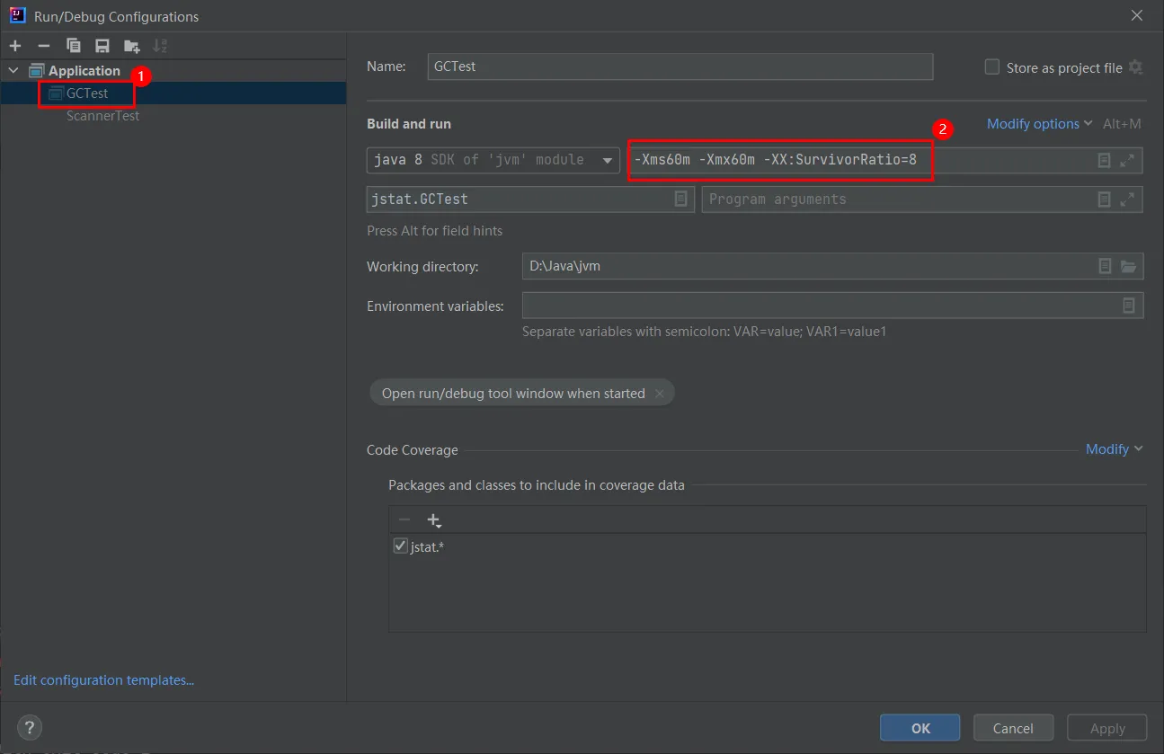Click the Apply button
The image size is (1164, 754).
point(1107,728)
